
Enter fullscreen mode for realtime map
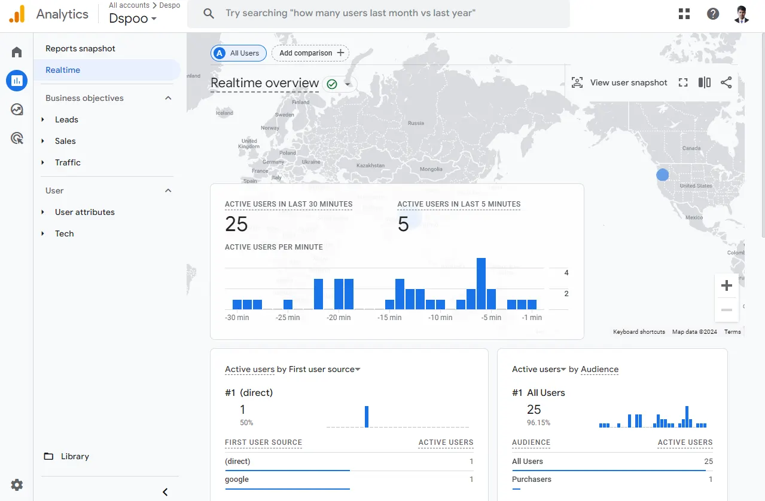click(x=683, y=82)
